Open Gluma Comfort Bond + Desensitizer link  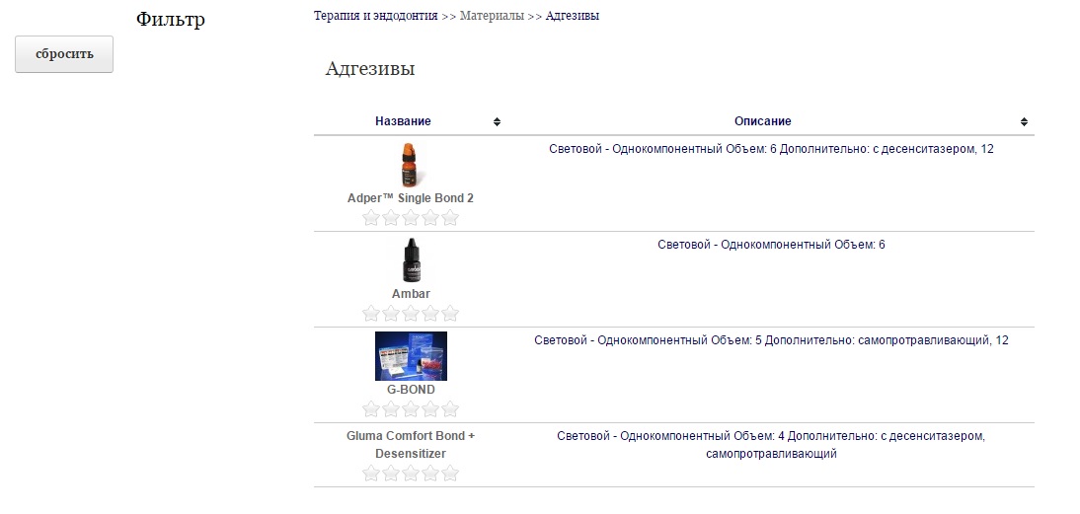(411, 444)
